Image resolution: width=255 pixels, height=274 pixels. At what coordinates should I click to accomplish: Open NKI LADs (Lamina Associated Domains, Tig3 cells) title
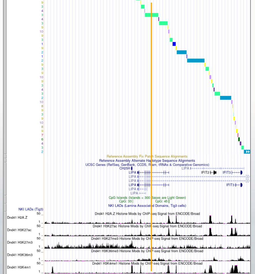[147, 206]
